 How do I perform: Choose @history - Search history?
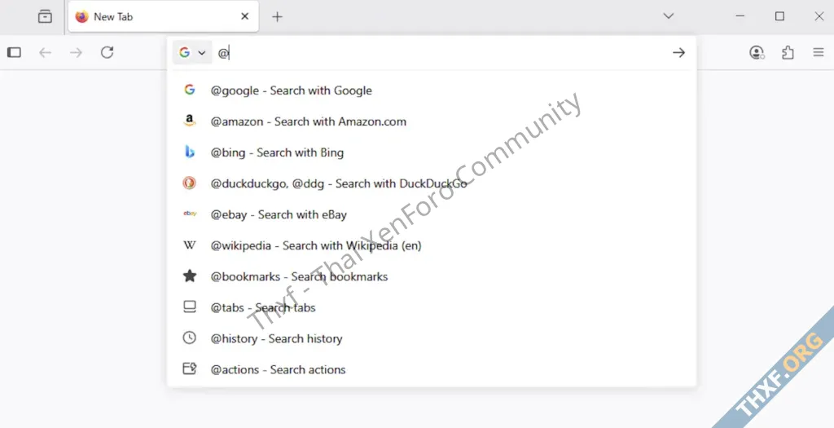coord(432,338)
